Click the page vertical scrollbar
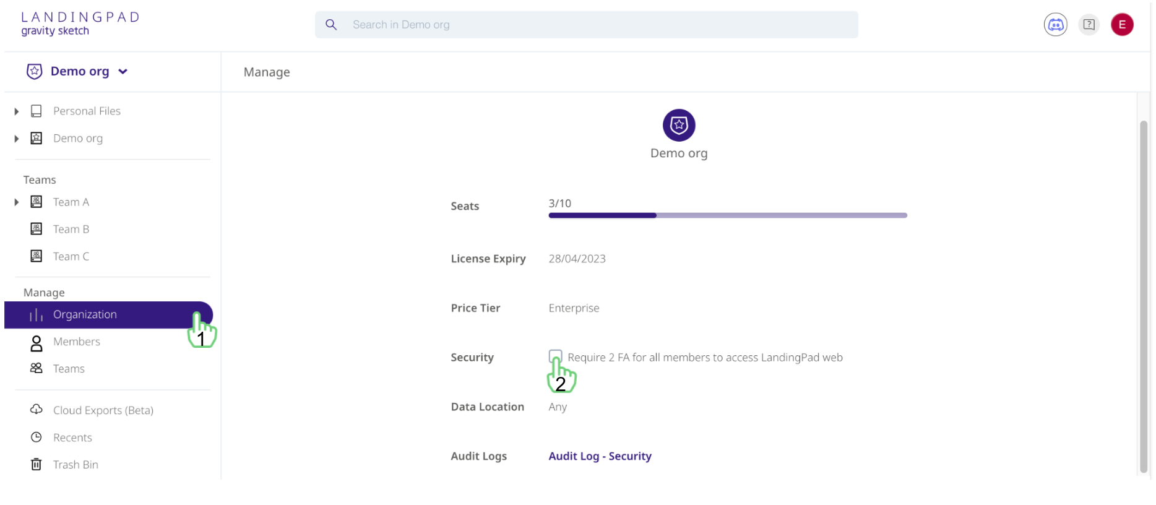The width and height of the screenshot is (1156, 505). (1144, 297)
